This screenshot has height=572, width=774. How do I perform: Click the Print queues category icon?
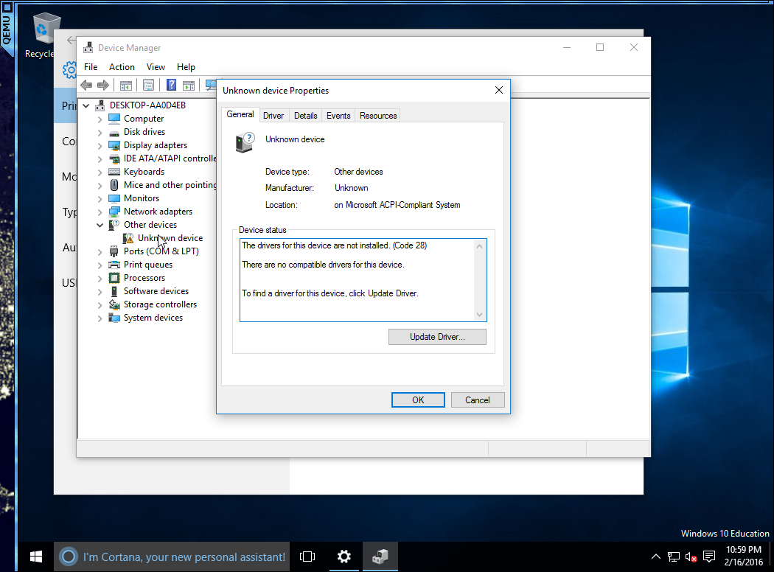[114, 265]
